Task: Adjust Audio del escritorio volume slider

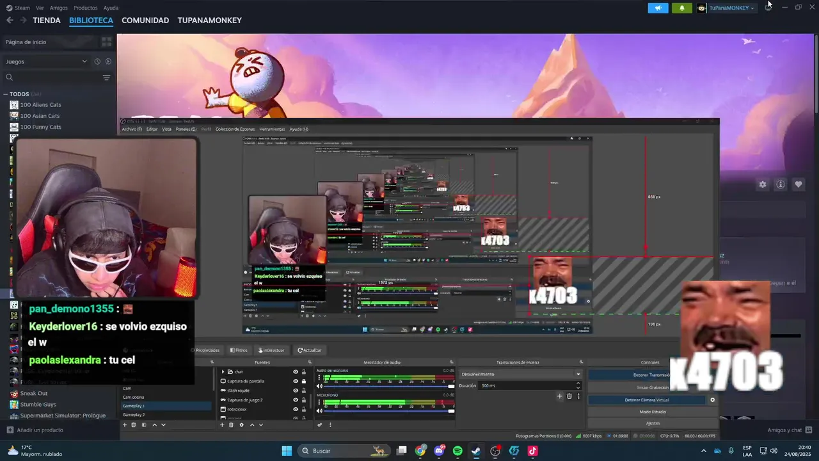Action: click(x=390, y=386)
